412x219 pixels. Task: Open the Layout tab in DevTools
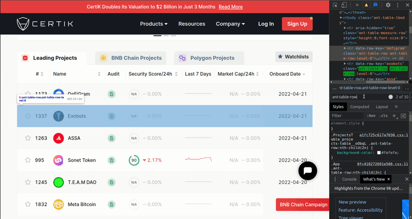(382, 107)
